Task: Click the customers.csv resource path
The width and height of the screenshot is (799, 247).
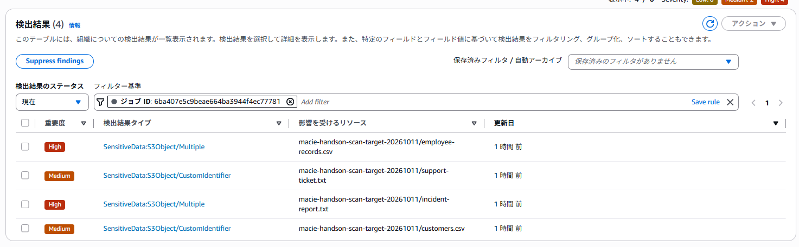Action: [381, 228]
